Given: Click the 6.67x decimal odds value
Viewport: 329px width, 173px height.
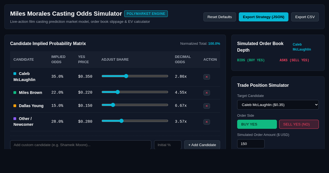Looking at the screenshot, I should pyautogui.click(x=181, y=106).
